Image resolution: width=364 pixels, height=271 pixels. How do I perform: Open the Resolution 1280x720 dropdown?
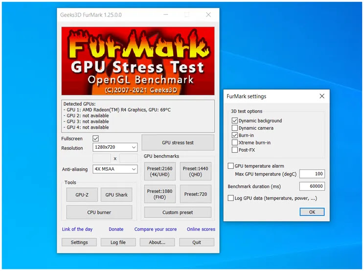115,147
